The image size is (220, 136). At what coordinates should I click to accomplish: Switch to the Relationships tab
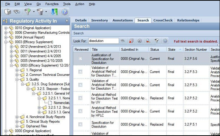(188, 20)
